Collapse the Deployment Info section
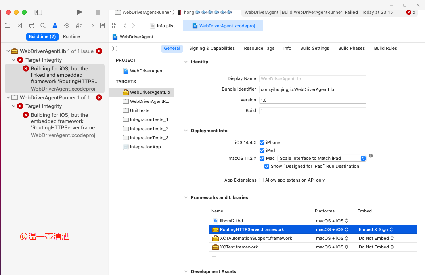This screenshot has height=275, width=425. [x=186, y=131]
